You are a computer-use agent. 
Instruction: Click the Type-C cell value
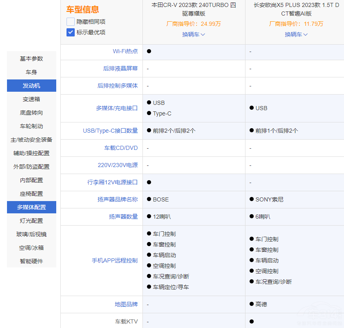(162, 113)
